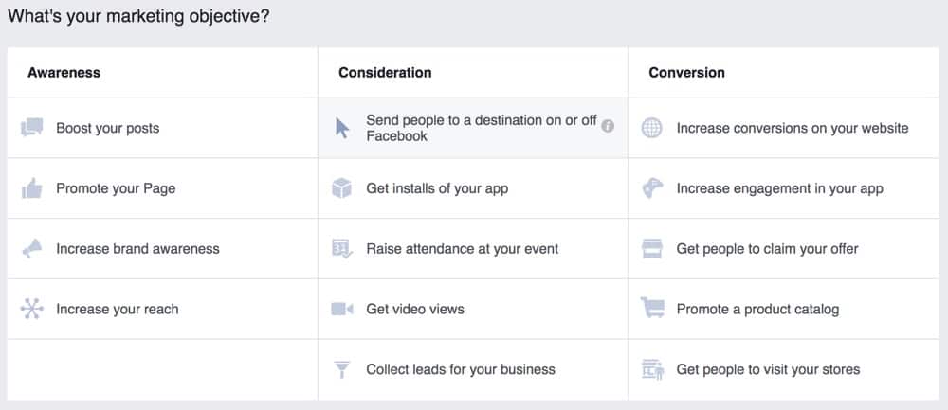Click the video camera icon for video views
The image size is (948, 410).
tap(342, 309)
